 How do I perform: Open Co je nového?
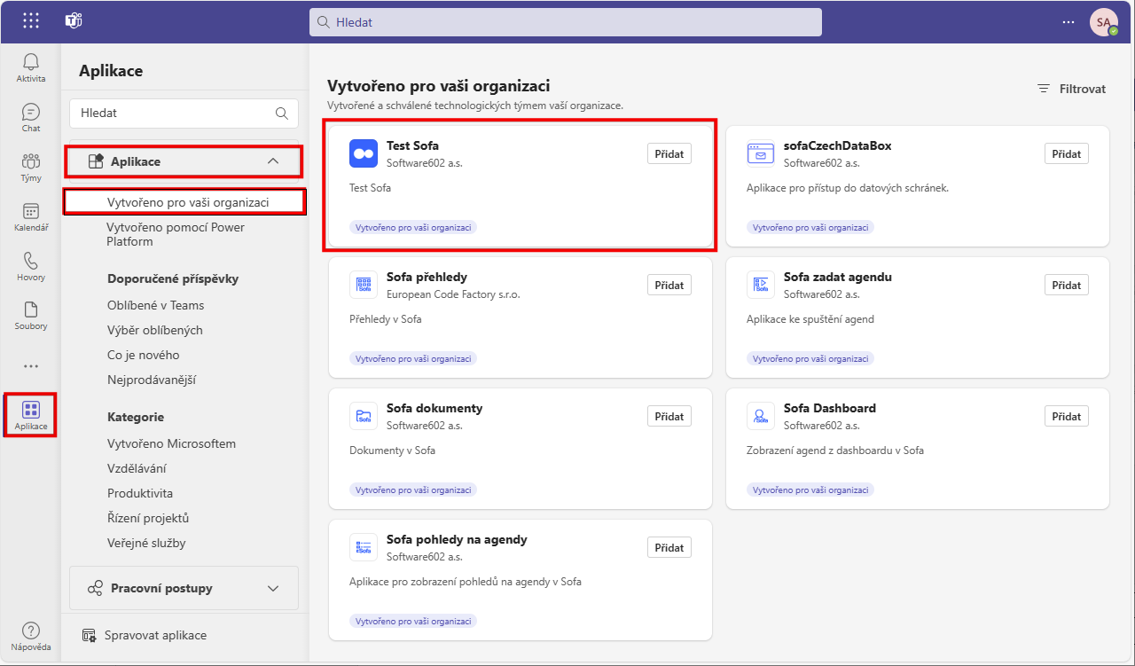pos(144,355)
